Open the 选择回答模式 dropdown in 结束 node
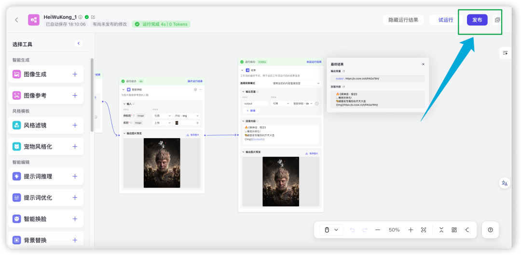 point(296,83)
